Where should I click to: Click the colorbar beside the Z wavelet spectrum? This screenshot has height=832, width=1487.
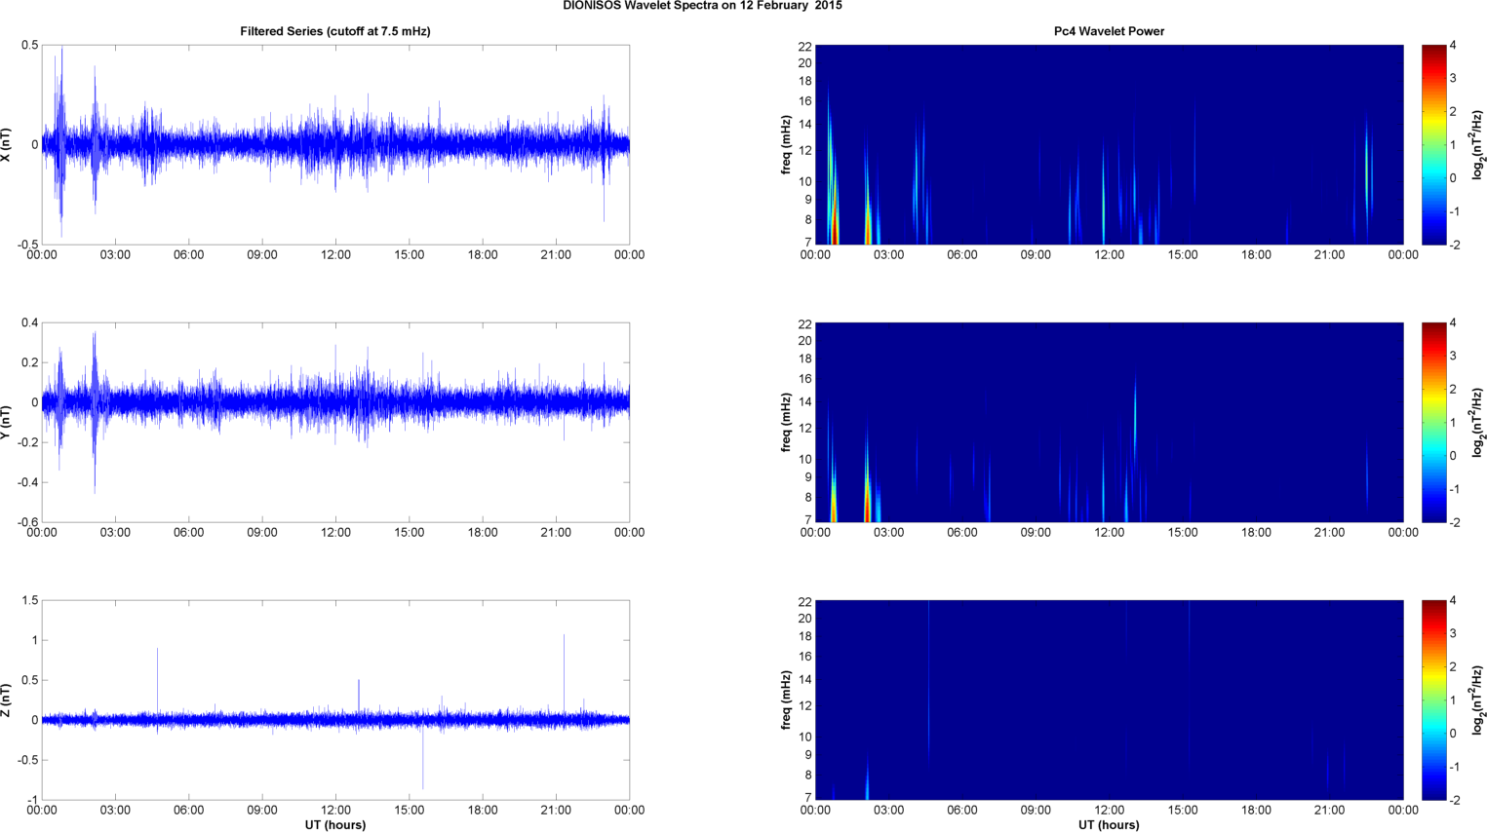1433,700
